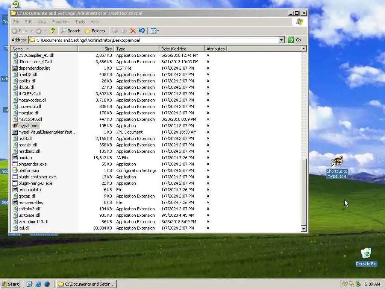Select the file named plugin-hang-ui.exe
Screen dimensions: 385x289
tap(35, 183)
